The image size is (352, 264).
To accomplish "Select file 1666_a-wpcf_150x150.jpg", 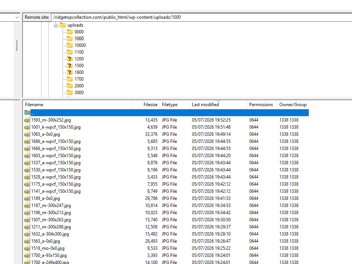I will click(56, 148).
